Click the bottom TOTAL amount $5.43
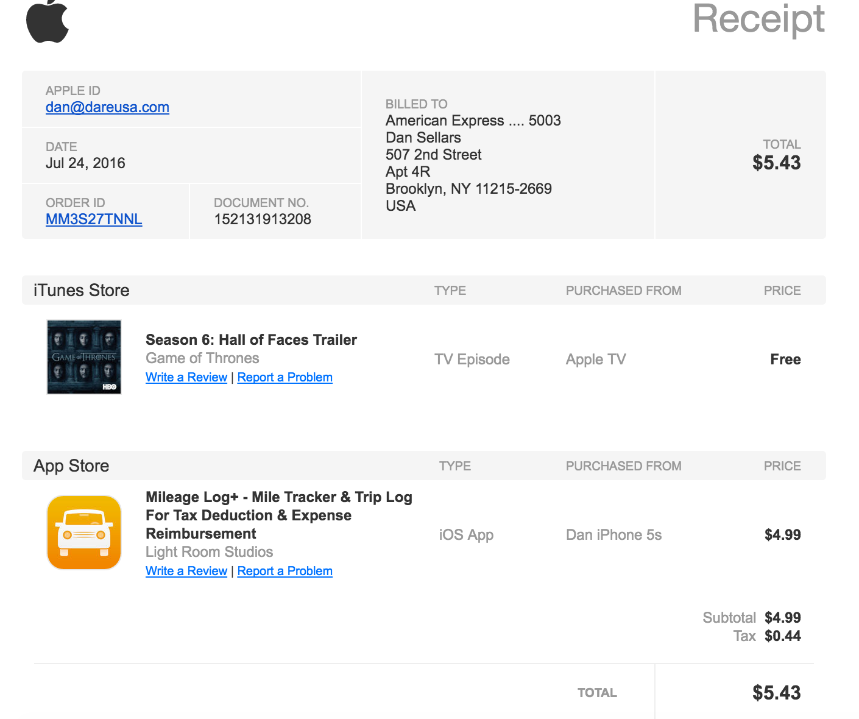 click(x=777, y=693)
